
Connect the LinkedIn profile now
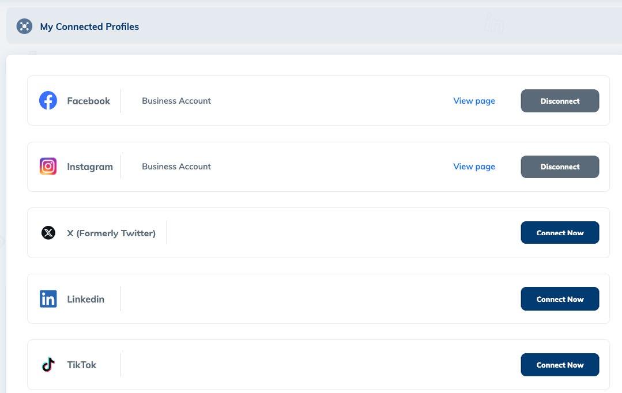coord(560,299)
